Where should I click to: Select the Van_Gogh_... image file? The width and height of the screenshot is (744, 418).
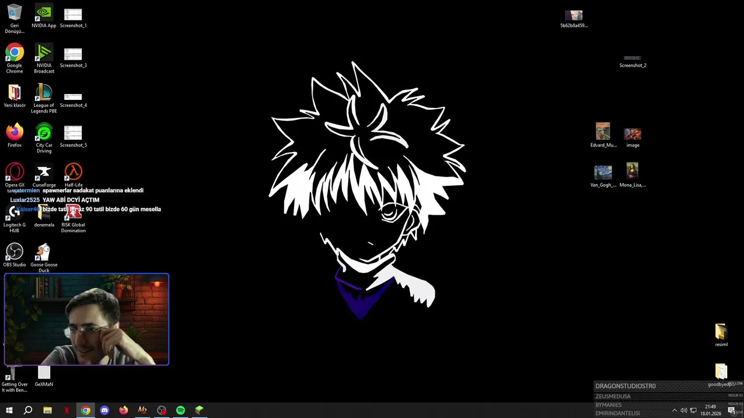pos(603,176)
